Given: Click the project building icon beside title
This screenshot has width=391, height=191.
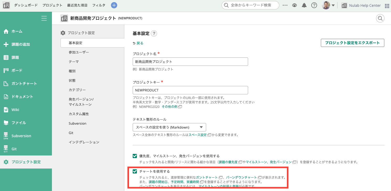Looking at the screenshot, I should point(64,18).
